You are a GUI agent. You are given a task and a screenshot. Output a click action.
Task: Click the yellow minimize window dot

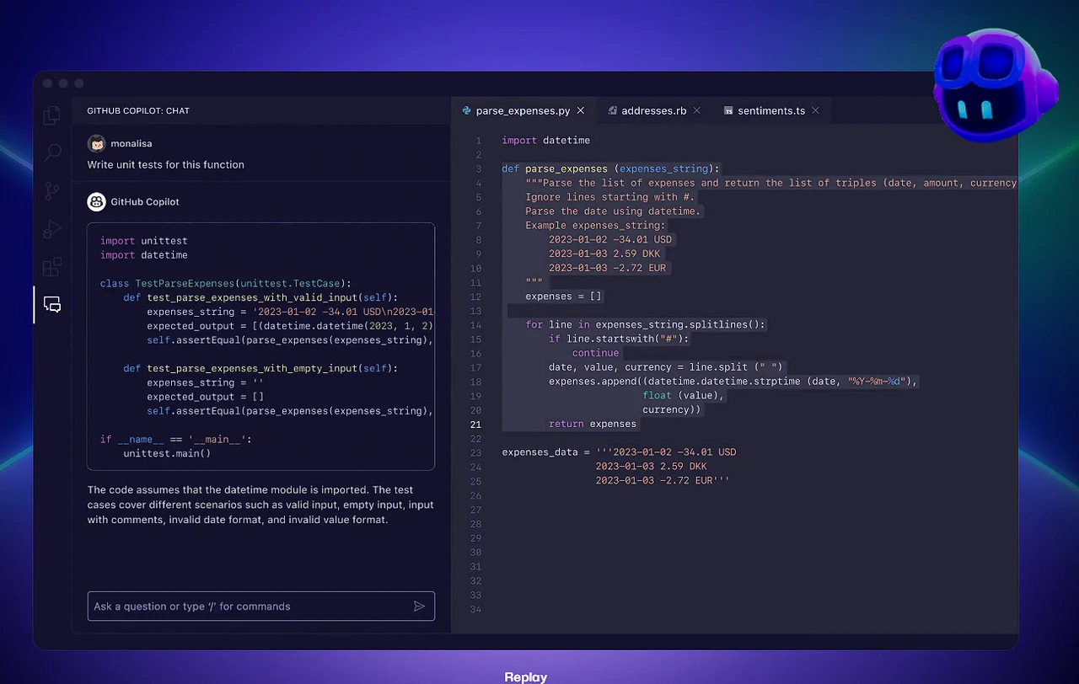tap(63, 83)
